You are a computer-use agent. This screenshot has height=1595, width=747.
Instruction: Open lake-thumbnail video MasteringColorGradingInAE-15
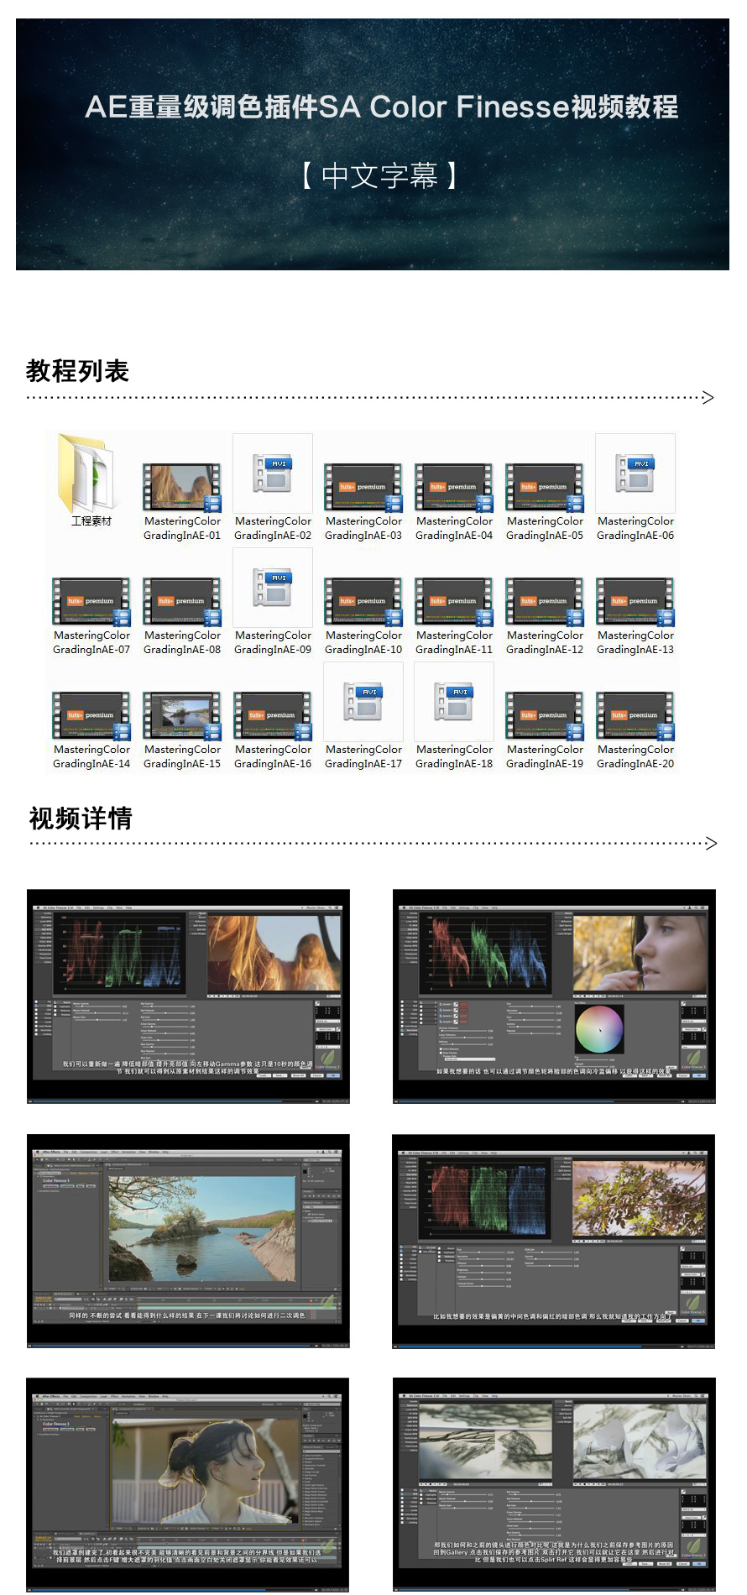pyautogui.click(x=182, y=716)
